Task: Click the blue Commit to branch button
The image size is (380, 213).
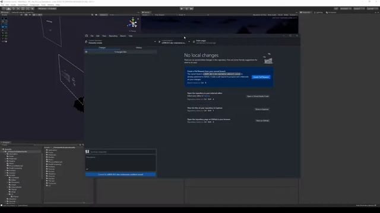Action: pyautogui.click(x=121, y=175)
